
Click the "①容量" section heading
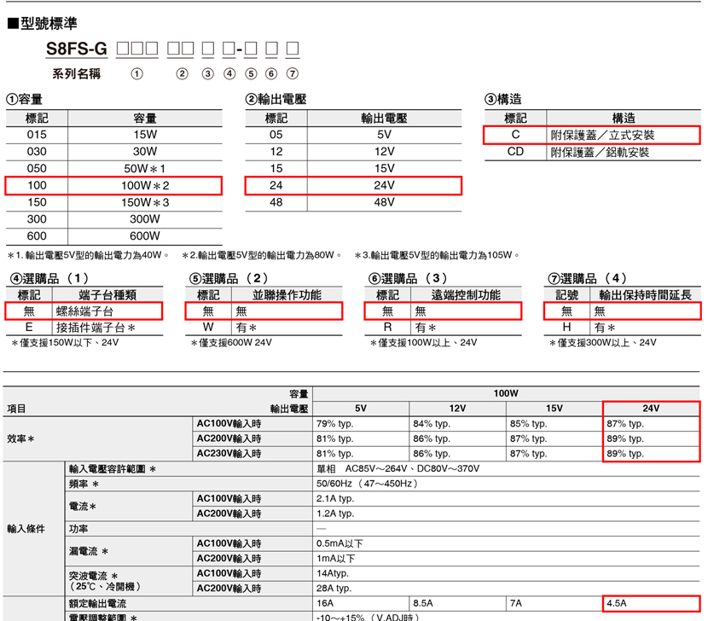tap(25, 99)
